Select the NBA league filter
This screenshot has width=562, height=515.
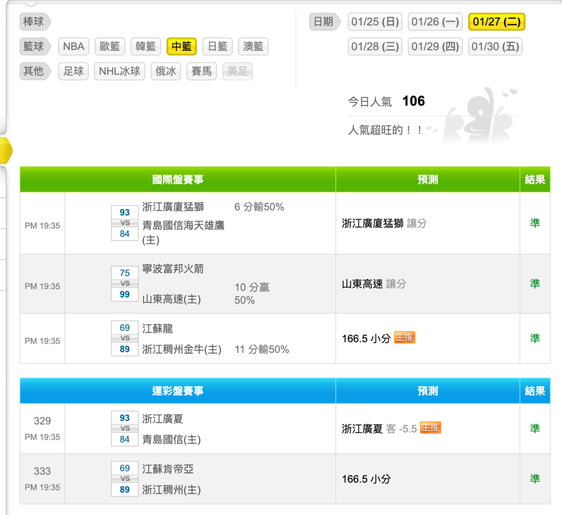(73, 47)
